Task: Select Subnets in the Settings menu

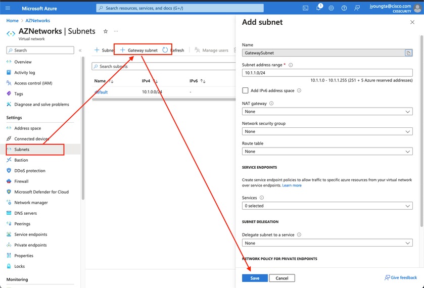Action: pos(22,150)
